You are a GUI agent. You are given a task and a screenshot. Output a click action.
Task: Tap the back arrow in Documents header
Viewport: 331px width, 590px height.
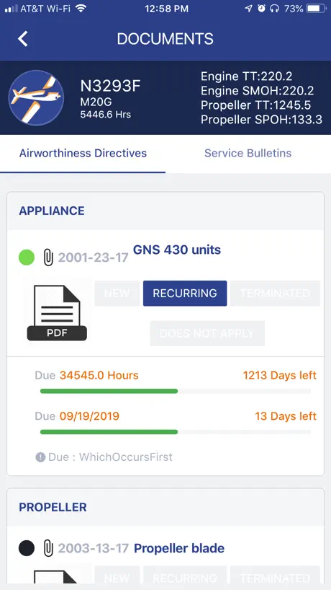coord(23,39)
